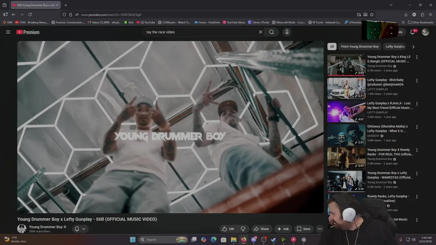
Task: Toggle subscription notification bell for Young Drummer Boy
Action: click(77, 229)
